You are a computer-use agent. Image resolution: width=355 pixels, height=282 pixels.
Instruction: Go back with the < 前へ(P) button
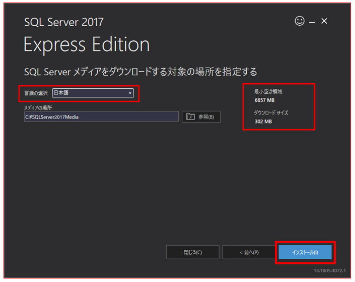(249, 252)
